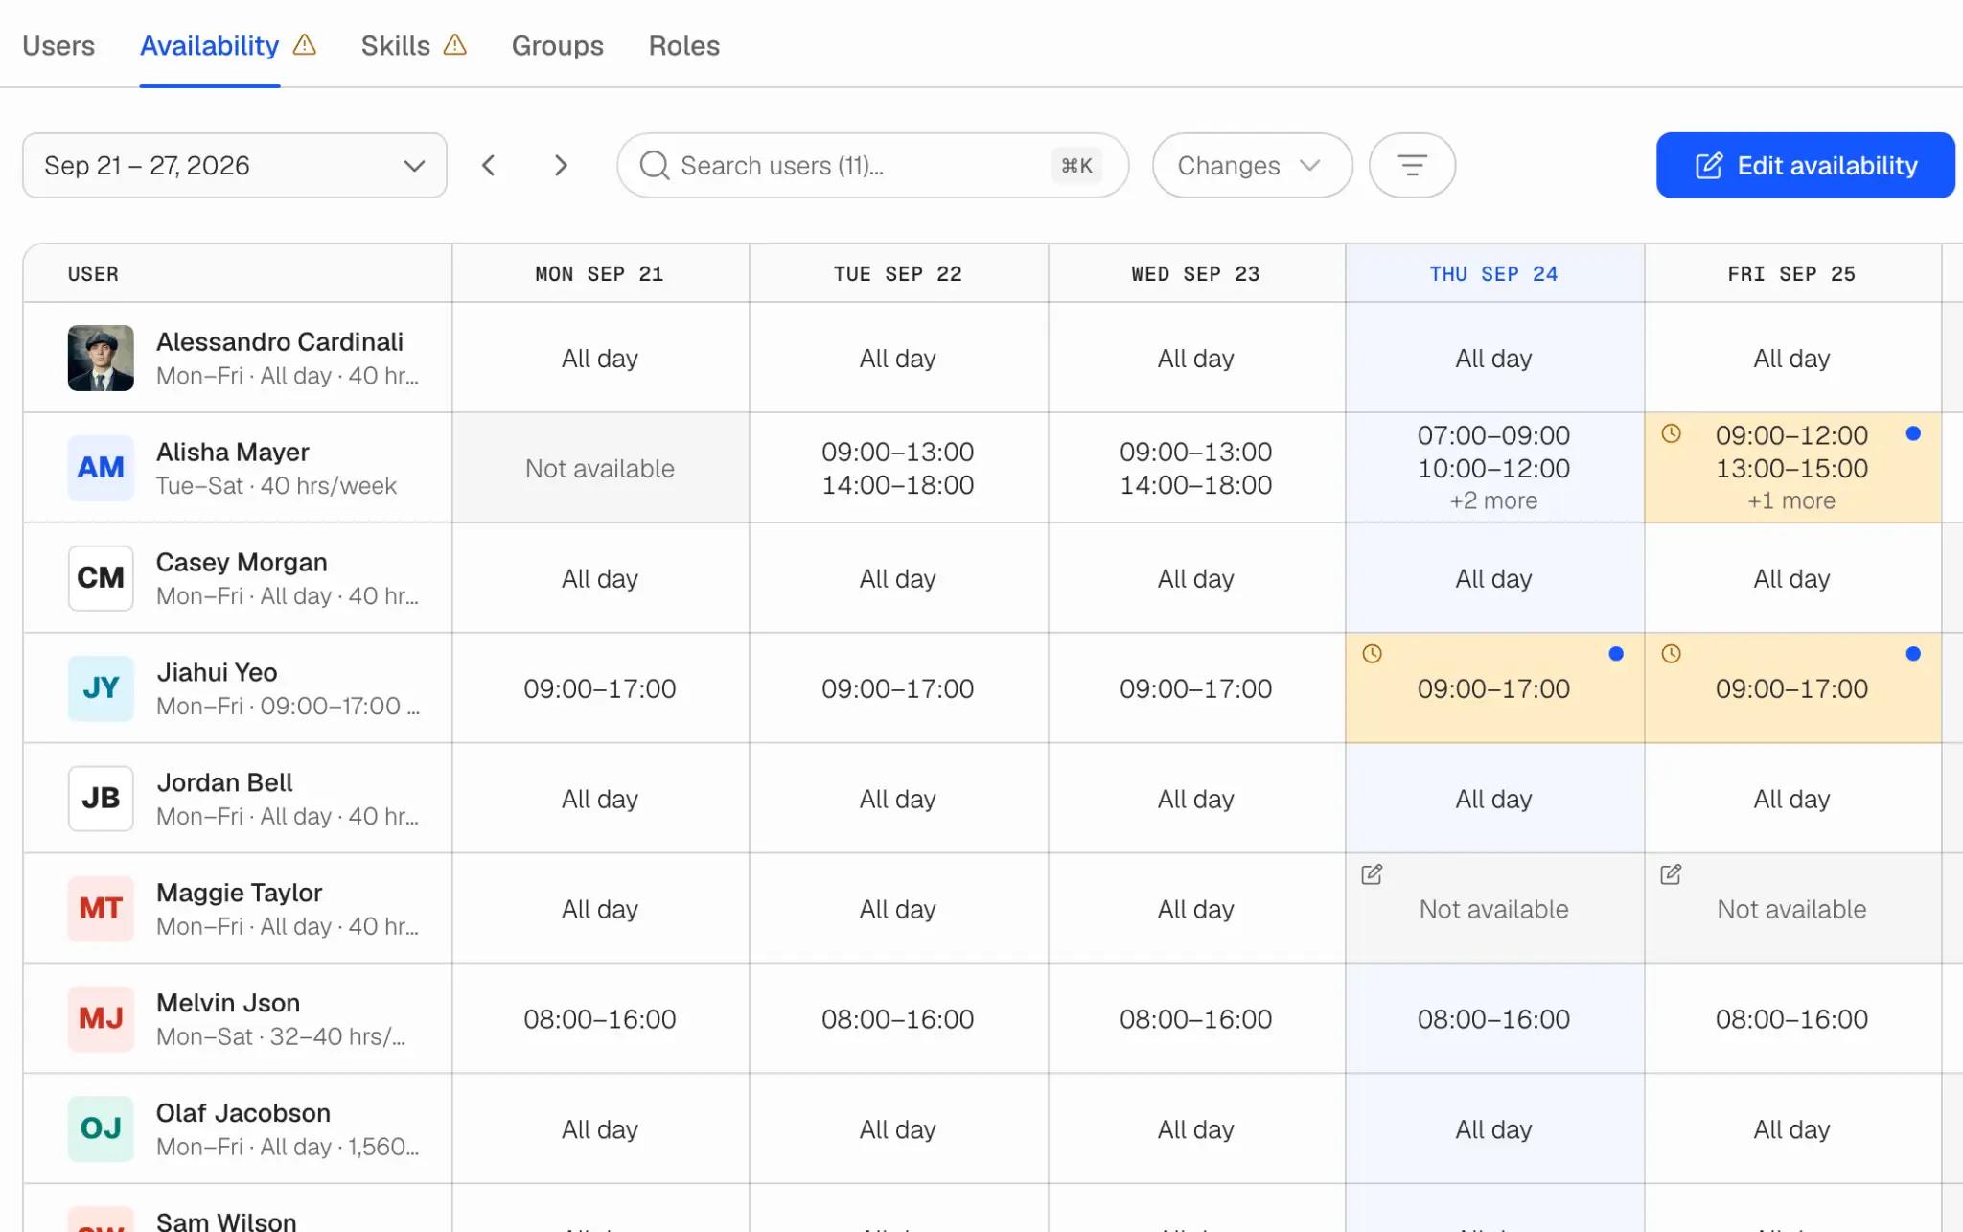Click the warning icon beside Availability tab
Image resolution: width=1963 pixels, height=1232 pixels.
click(x=304, y=45)
